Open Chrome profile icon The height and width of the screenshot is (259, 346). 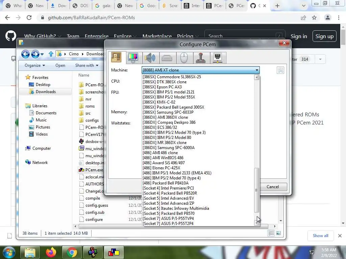(328, 18)
